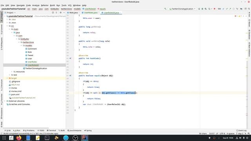251x141 pixels.
Task: Expand the target folder
Action: click(7, 78)
